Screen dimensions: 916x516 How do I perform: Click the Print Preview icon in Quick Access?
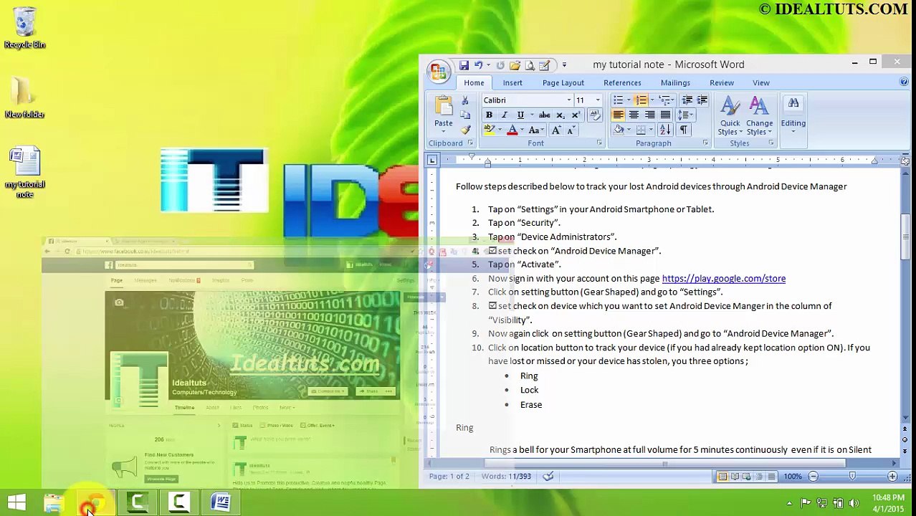(530, 65)
